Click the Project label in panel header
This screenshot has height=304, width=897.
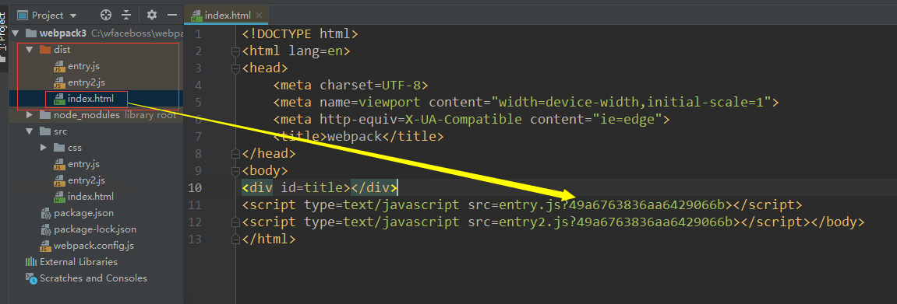48,16
